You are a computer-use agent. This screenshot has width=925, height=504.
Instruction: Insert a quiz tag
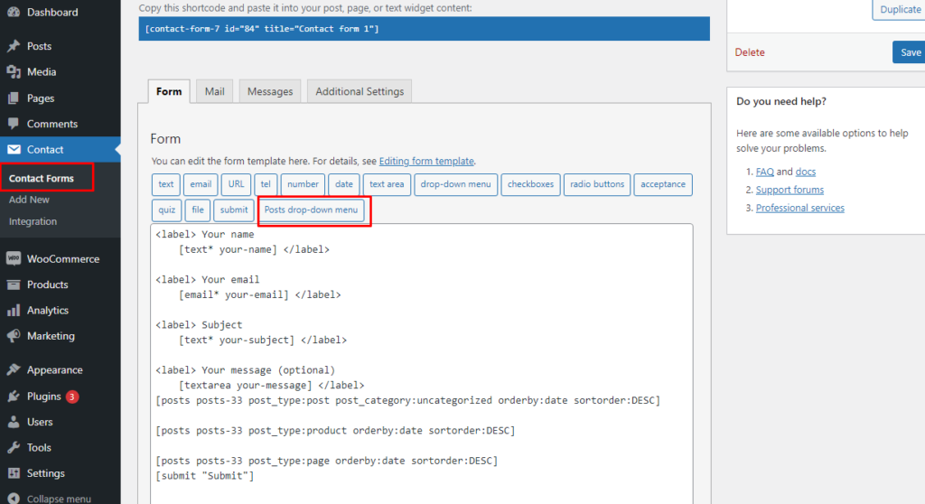coord(166,210)
